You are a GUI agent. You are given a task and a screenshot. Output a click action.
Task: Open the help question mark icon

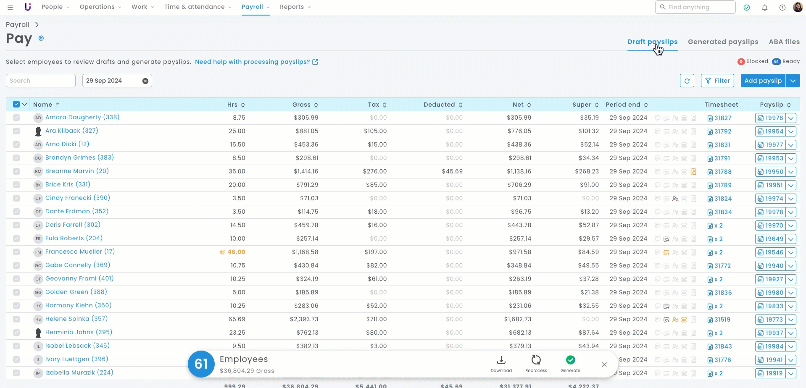pyautogui.click(x=782, y=8)
